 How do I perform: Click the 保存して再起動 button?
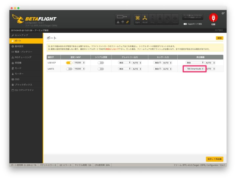pos(215,159)
